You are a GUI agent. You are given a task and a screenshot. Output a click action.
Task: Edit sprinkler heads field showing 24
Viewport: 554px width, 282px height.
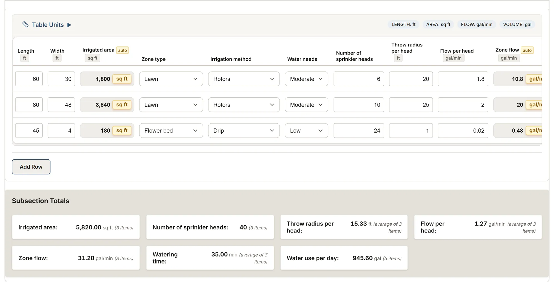click(359, 130)
